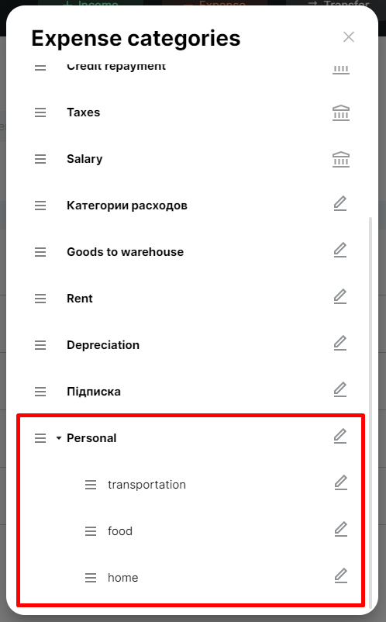Click the drag handle for food subcategory
Image resolution: width=386 pixels, height=622 pixels.
point(91,531)
